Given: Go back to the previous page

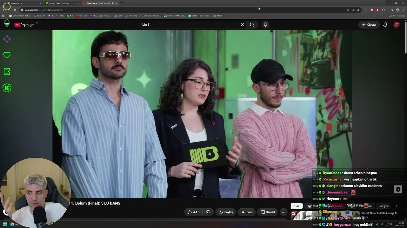Looking at the screenshot, I should [x=3, y=10].
